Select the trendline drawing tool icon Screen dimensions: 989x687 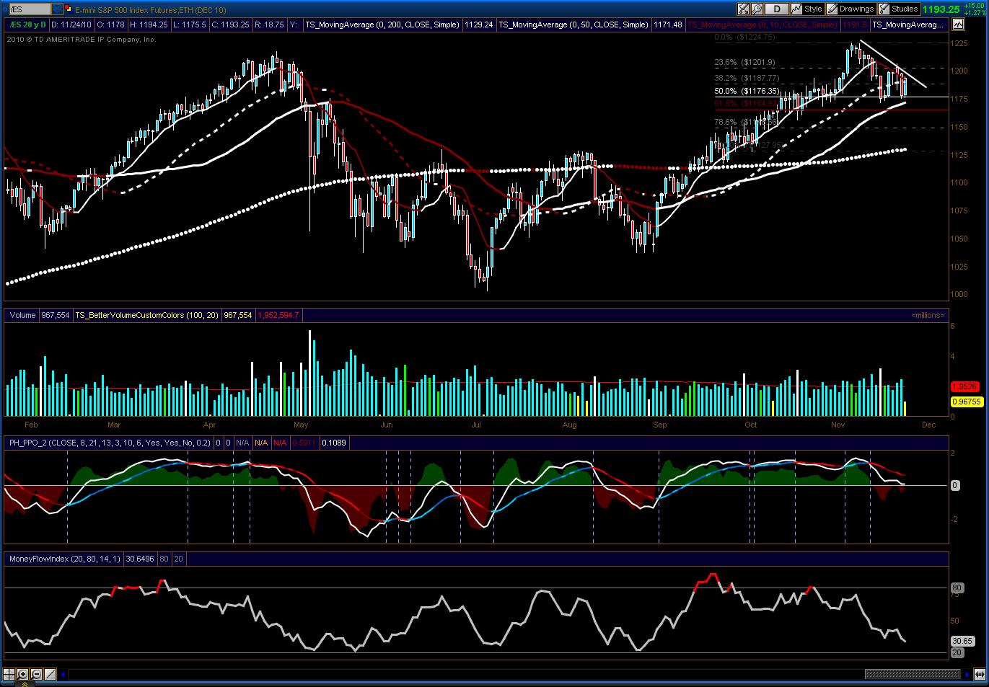pos(50,675)
